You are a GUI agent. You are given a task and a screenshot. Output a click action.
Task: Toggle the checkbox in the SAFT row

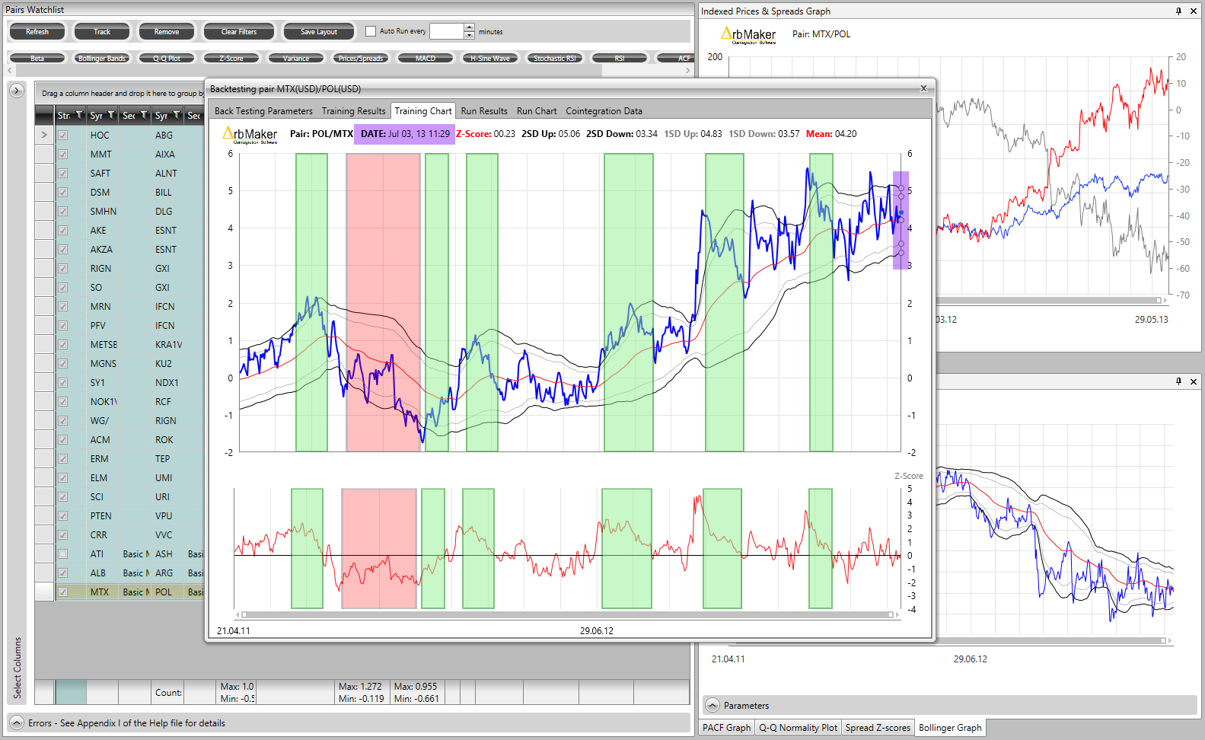click(x=63, y=173)
